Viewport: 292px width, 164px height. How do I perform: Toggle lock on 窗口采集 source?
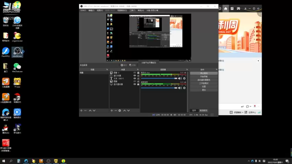click(138, 75)
